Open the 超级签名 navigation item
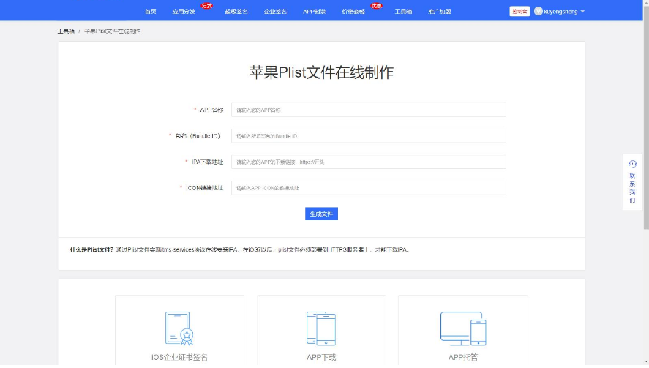649x368 pixels. tap(236, 12)
